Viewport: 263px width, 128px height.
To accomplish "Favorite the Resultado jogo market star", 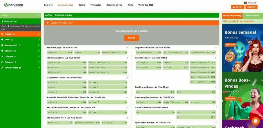I will click(x=127, y=48).
